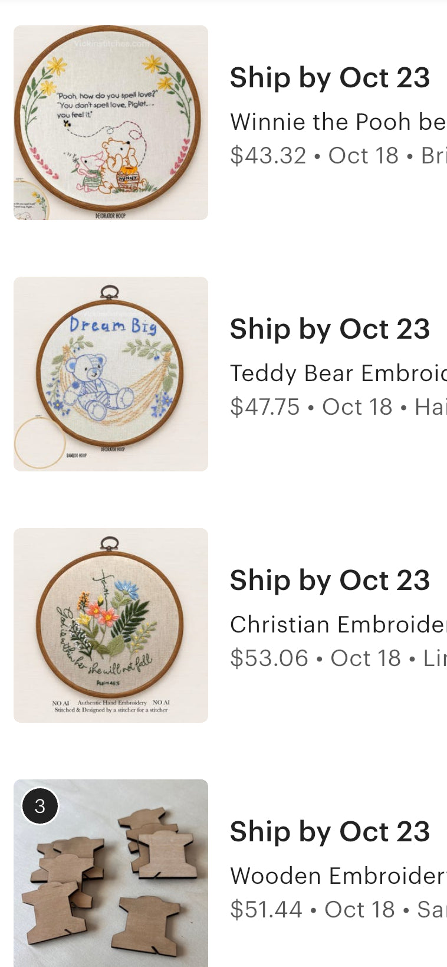447x967 pixels.
Task: Click Ship by Oct 23 for Winnie the Pooh order
Action: pyautogui.click(x=330, y=78)
